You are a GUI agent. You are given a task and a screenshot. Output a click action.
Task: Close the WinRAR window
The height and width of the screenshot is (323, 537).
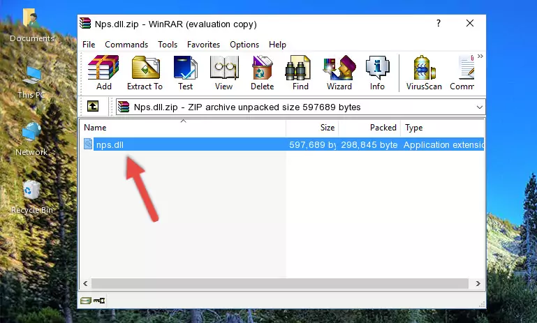pyautogui.click(x=470, y=23)
